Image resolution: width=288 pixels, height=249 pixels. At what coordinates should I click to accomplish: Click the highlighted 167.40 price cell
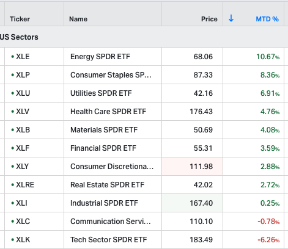(x=193, y=203)
